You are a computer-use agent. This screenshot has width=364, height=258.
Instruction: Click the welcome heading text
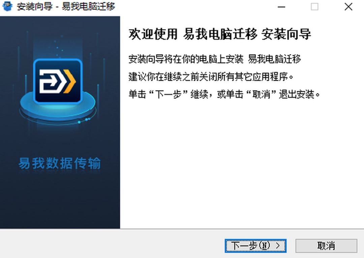(x=219, y=34)
